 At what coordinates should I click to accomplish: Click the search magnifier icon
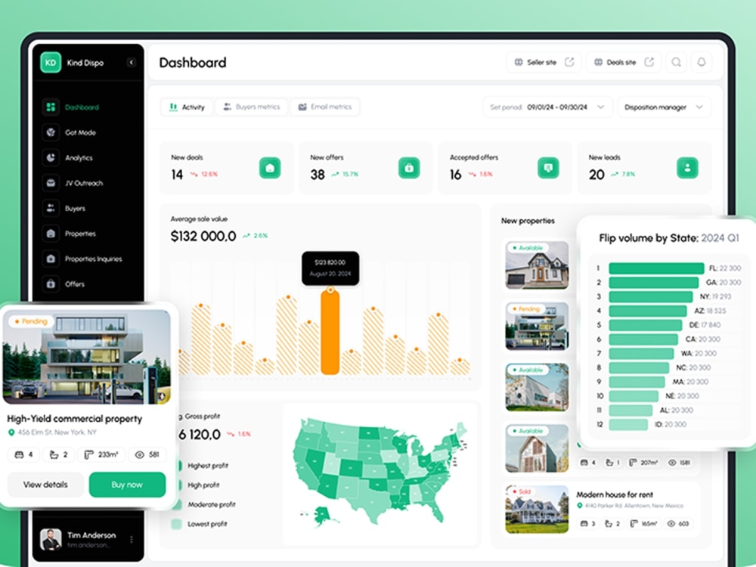[677, 62]
